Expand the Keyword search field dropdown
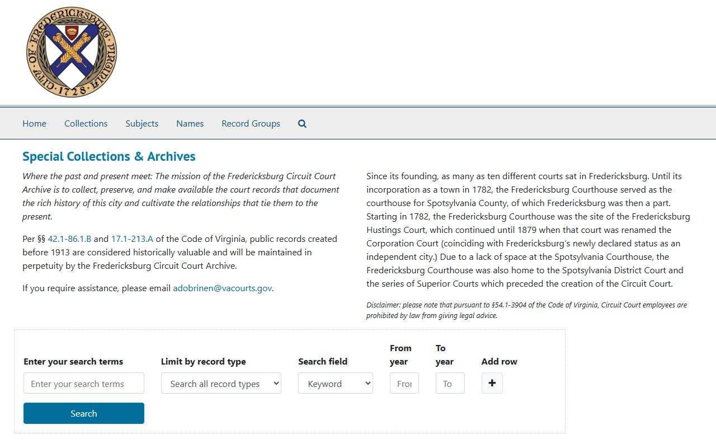716x448 pixels. (336, 383)
